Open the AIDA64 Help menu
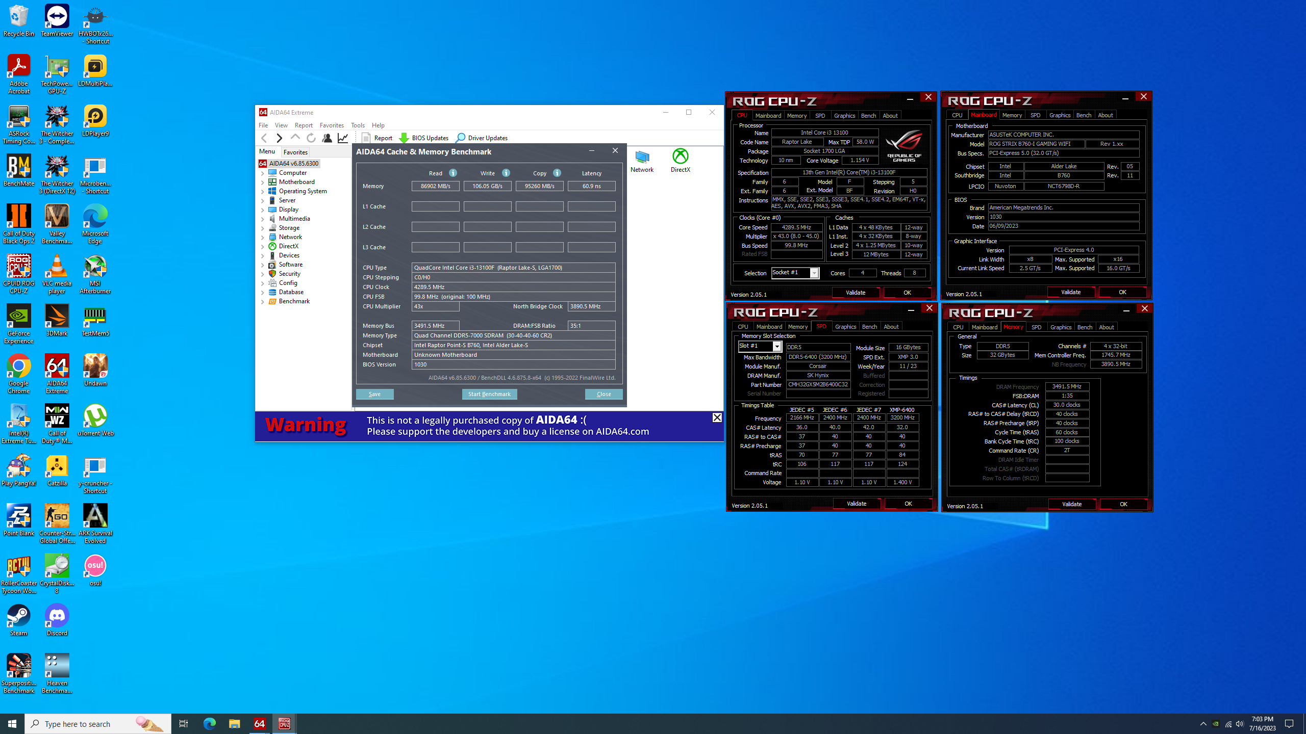1306x734 pixels. (x=378, y=125)
